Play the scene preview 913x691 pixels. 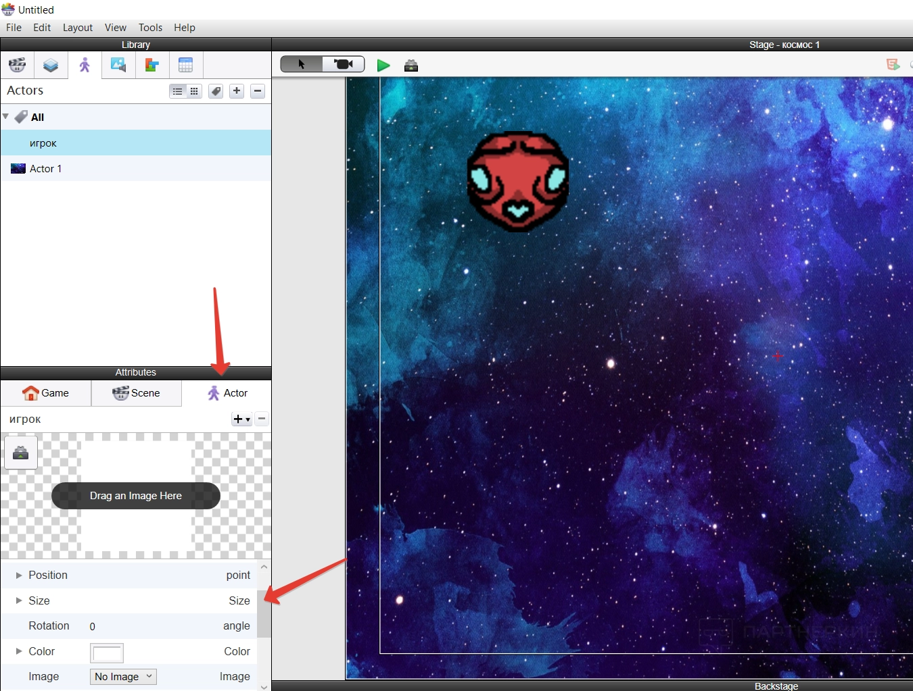pyautogui.click(x=383, y=65)
